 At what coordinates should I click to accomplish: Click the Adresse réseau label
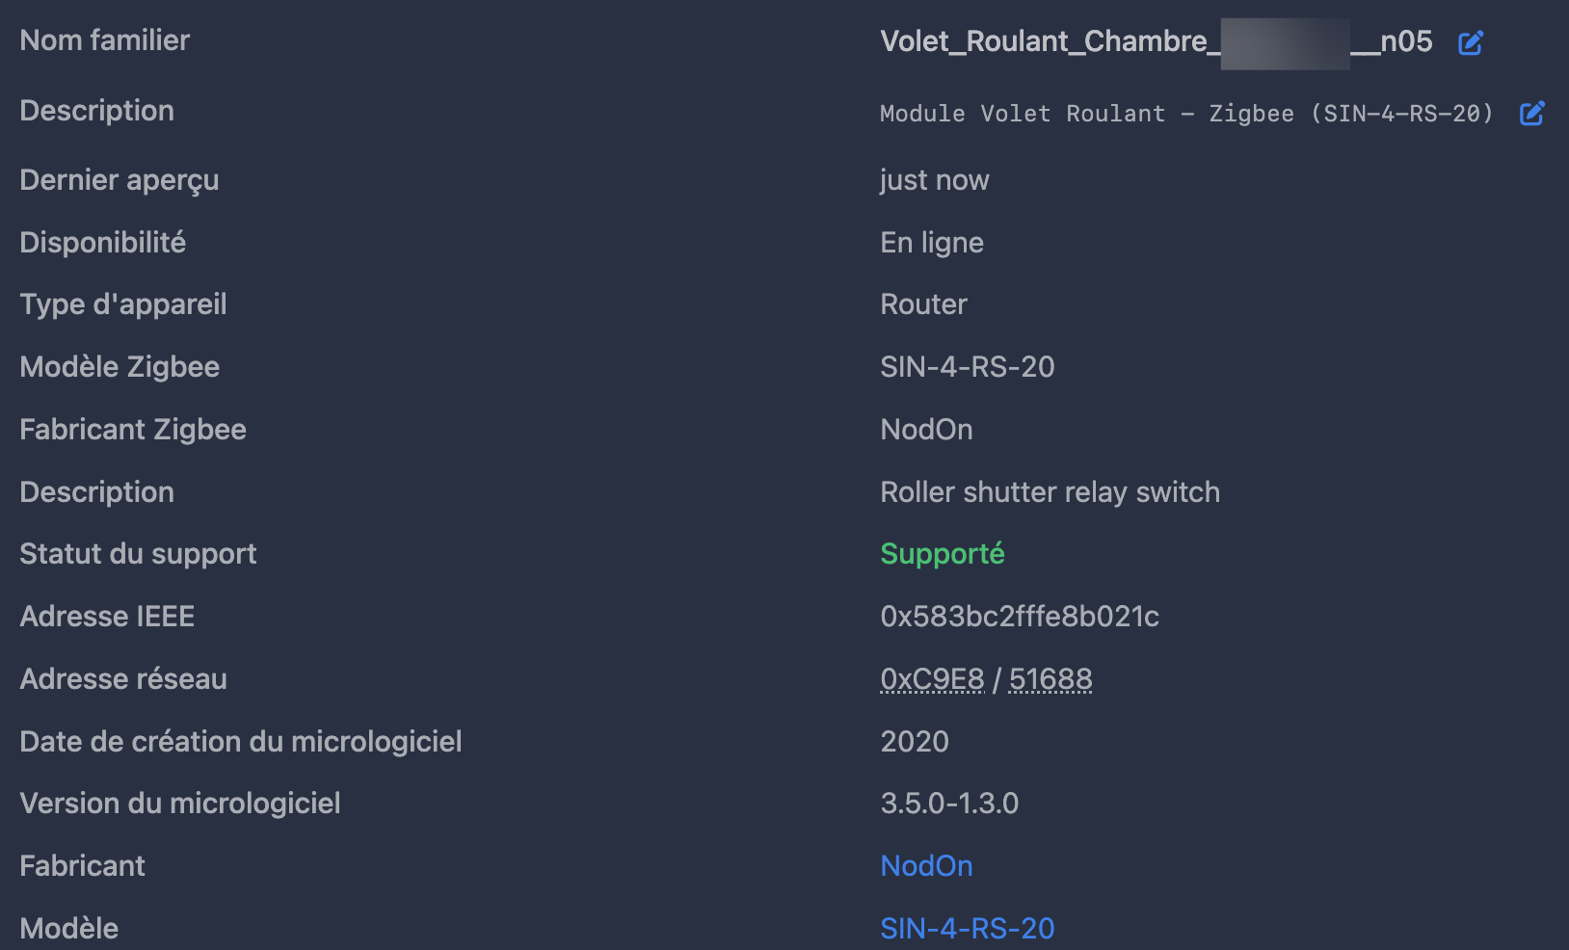123,679
